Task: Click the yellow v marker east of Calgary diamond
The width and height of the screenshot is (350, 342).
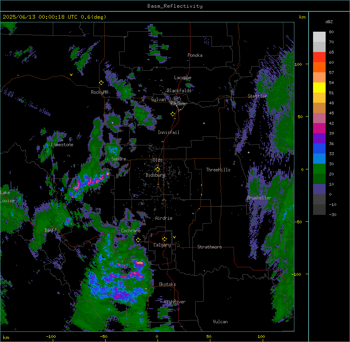Action: [x=174, y=237]
